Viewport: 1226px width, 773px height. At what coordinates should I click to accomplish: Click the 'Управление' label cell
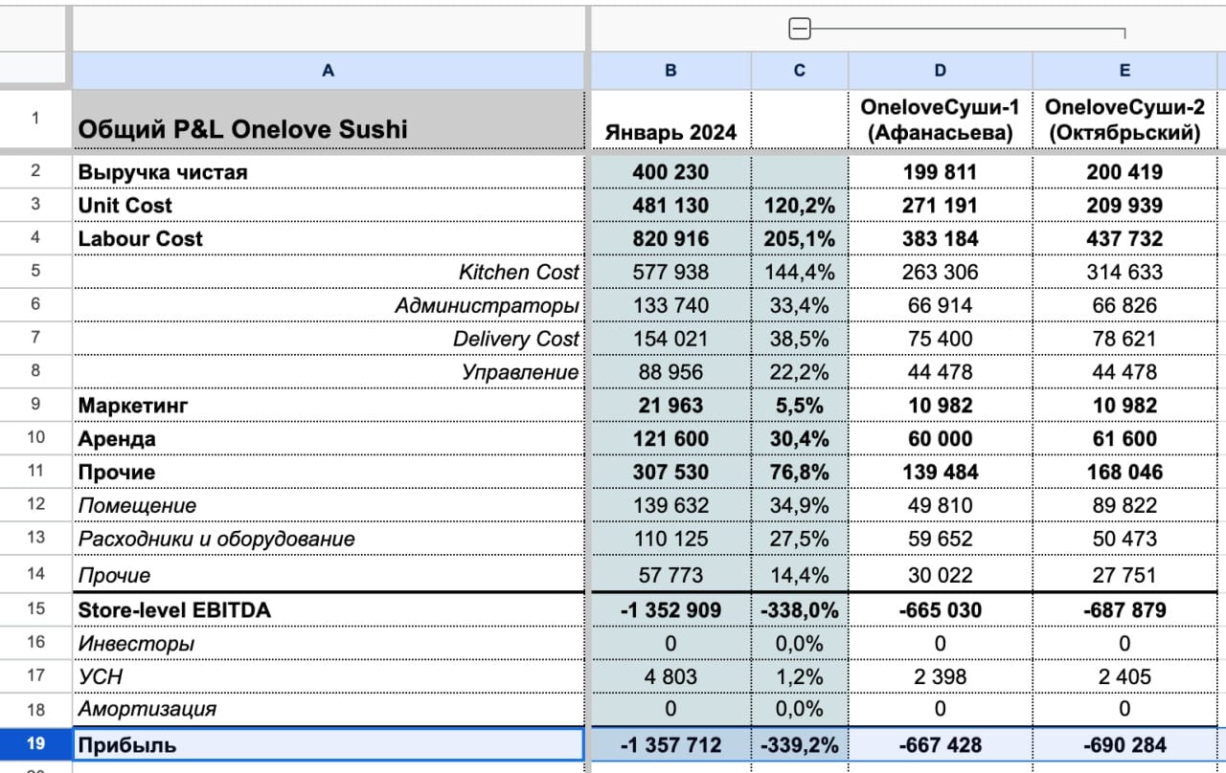pyautogui.click(x=329, y=371)
